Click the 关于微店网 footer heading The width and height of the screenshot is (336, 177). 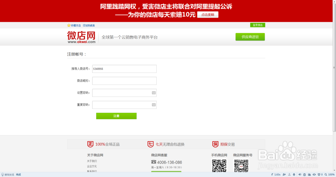(95, 155)
